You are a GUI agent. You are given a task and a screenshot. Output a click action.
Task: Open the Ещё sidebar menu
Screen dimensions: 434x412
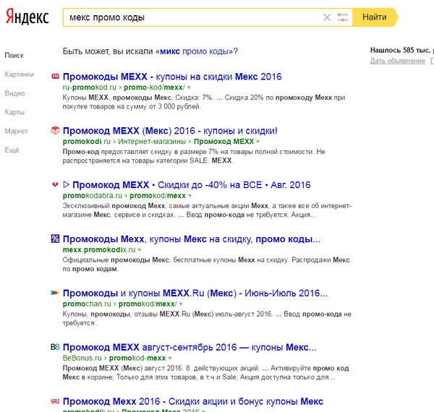[x=12, y=150]
